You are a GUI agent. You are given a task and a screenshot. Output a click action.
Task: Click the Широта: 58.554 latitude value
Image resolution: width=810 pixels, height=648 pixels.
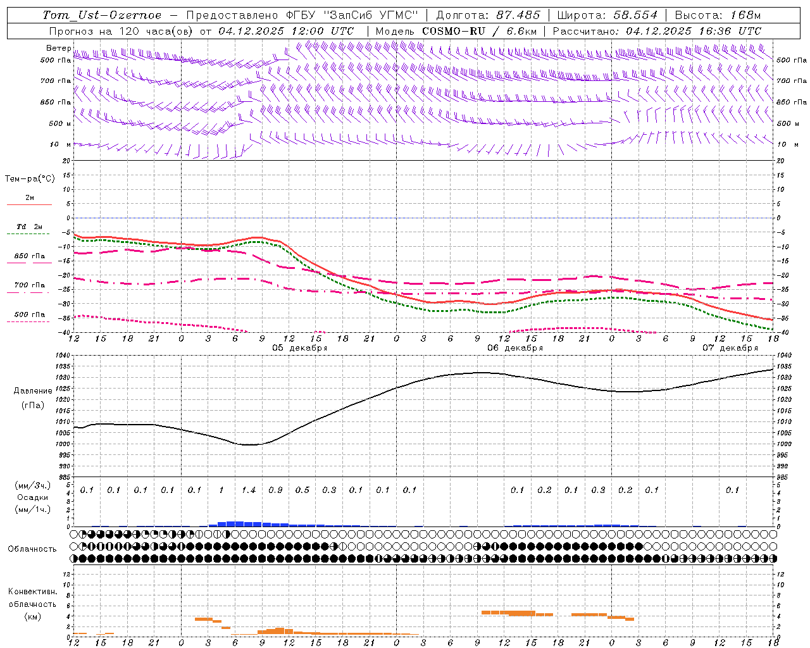tap(607, 15)
